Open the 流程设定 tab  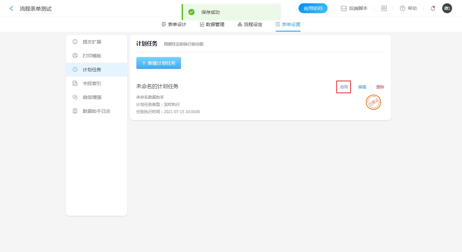250,24
